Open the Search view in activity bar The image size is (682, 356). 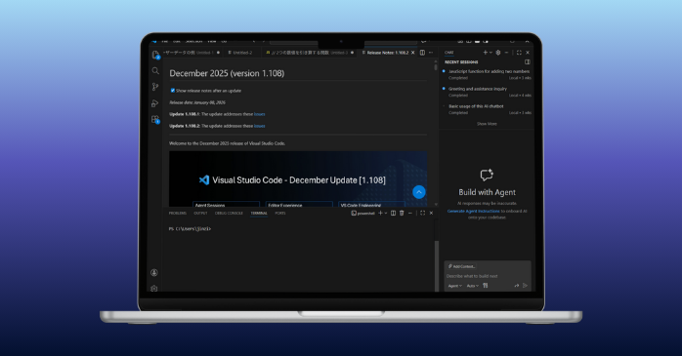click(155, 71)
